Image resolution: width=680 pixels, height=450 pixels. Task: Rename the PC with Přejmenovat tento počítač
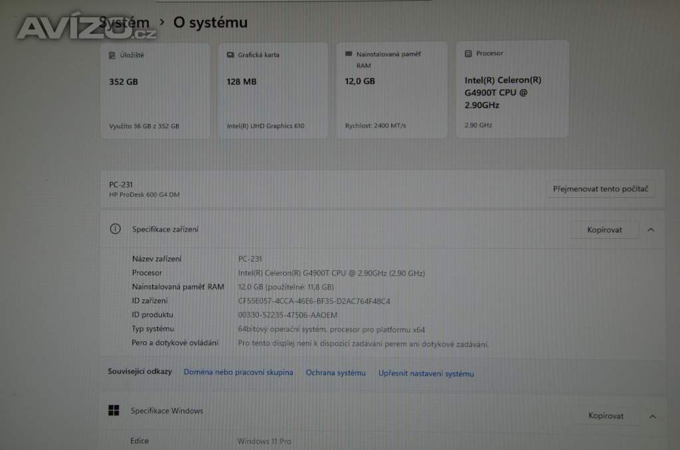600,189
